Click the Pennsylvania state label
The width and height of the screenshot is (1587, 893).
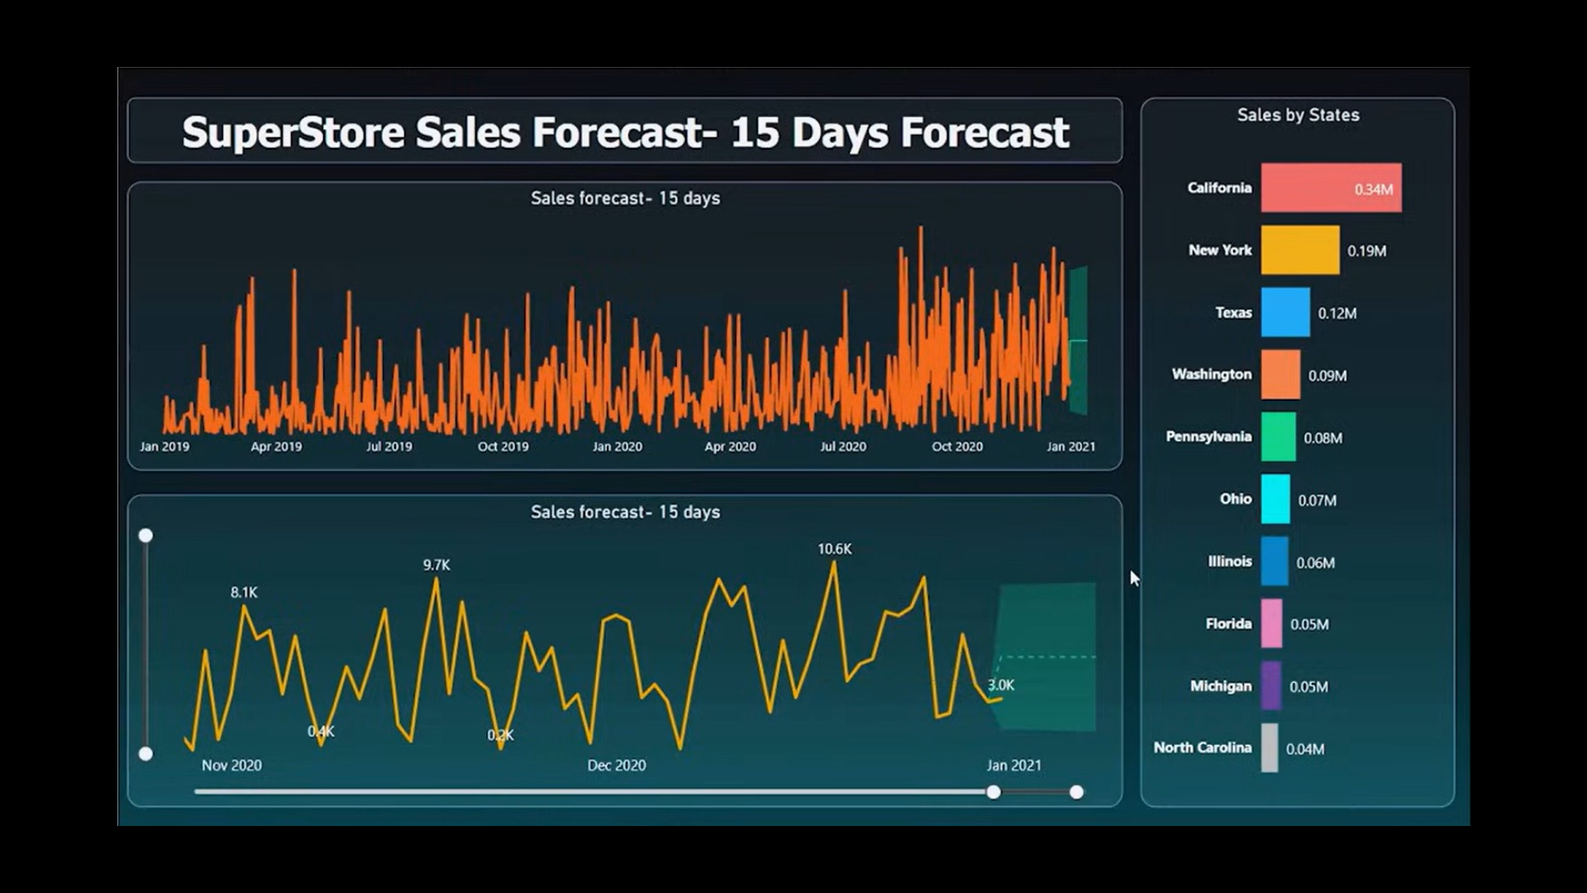[x=1208, y=437]
